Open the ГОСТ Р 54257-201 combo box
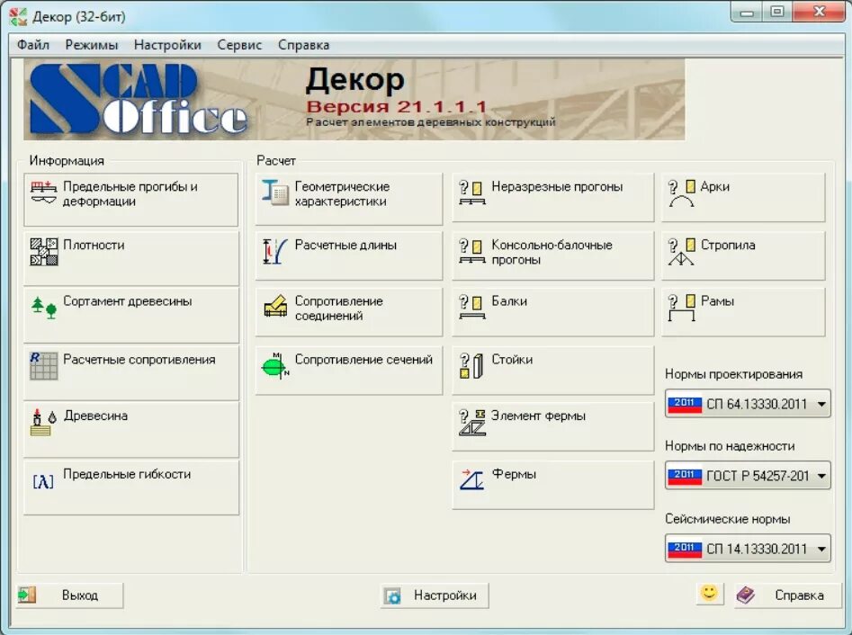This screenshot has height=635, width=852. tap(748, 475)
